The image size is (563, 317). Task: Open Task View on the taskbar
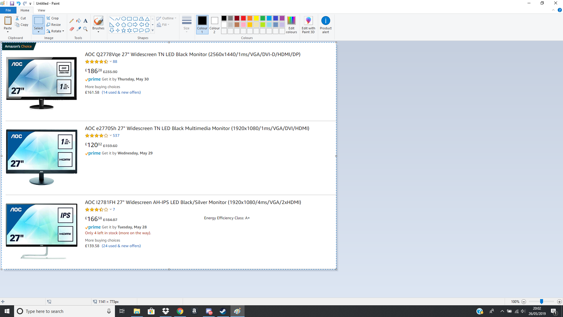122,311
